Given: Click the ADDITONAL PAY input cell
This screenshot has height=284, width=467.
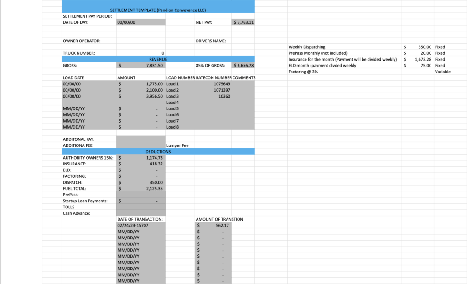Looking at the screenshot, I should pos(141,139).
